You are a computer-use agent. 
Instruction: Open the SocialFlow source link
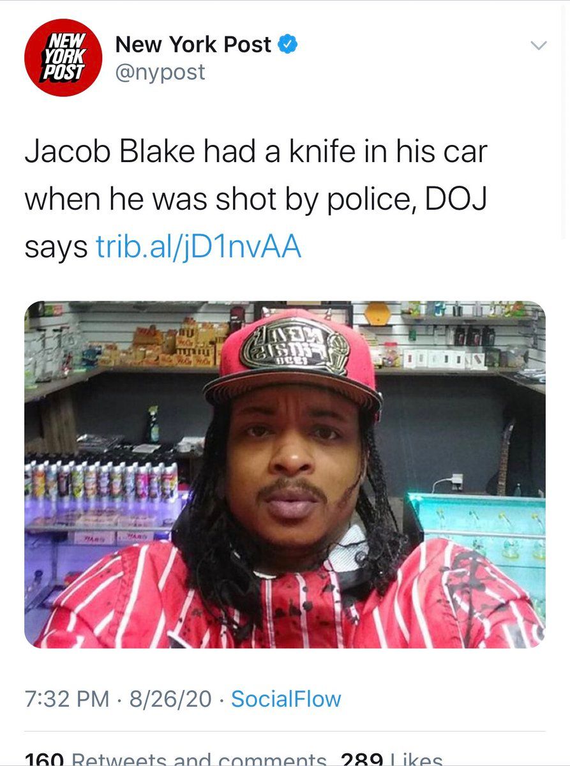(286, 698)
